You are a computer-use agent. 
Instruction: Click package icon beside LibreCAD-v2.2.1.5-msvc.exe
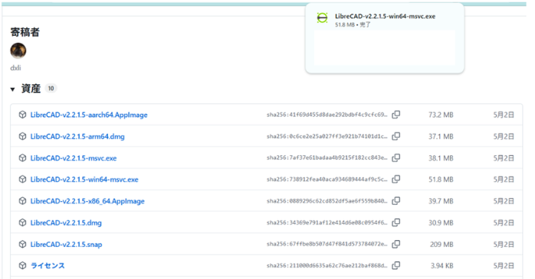(22, 158)
